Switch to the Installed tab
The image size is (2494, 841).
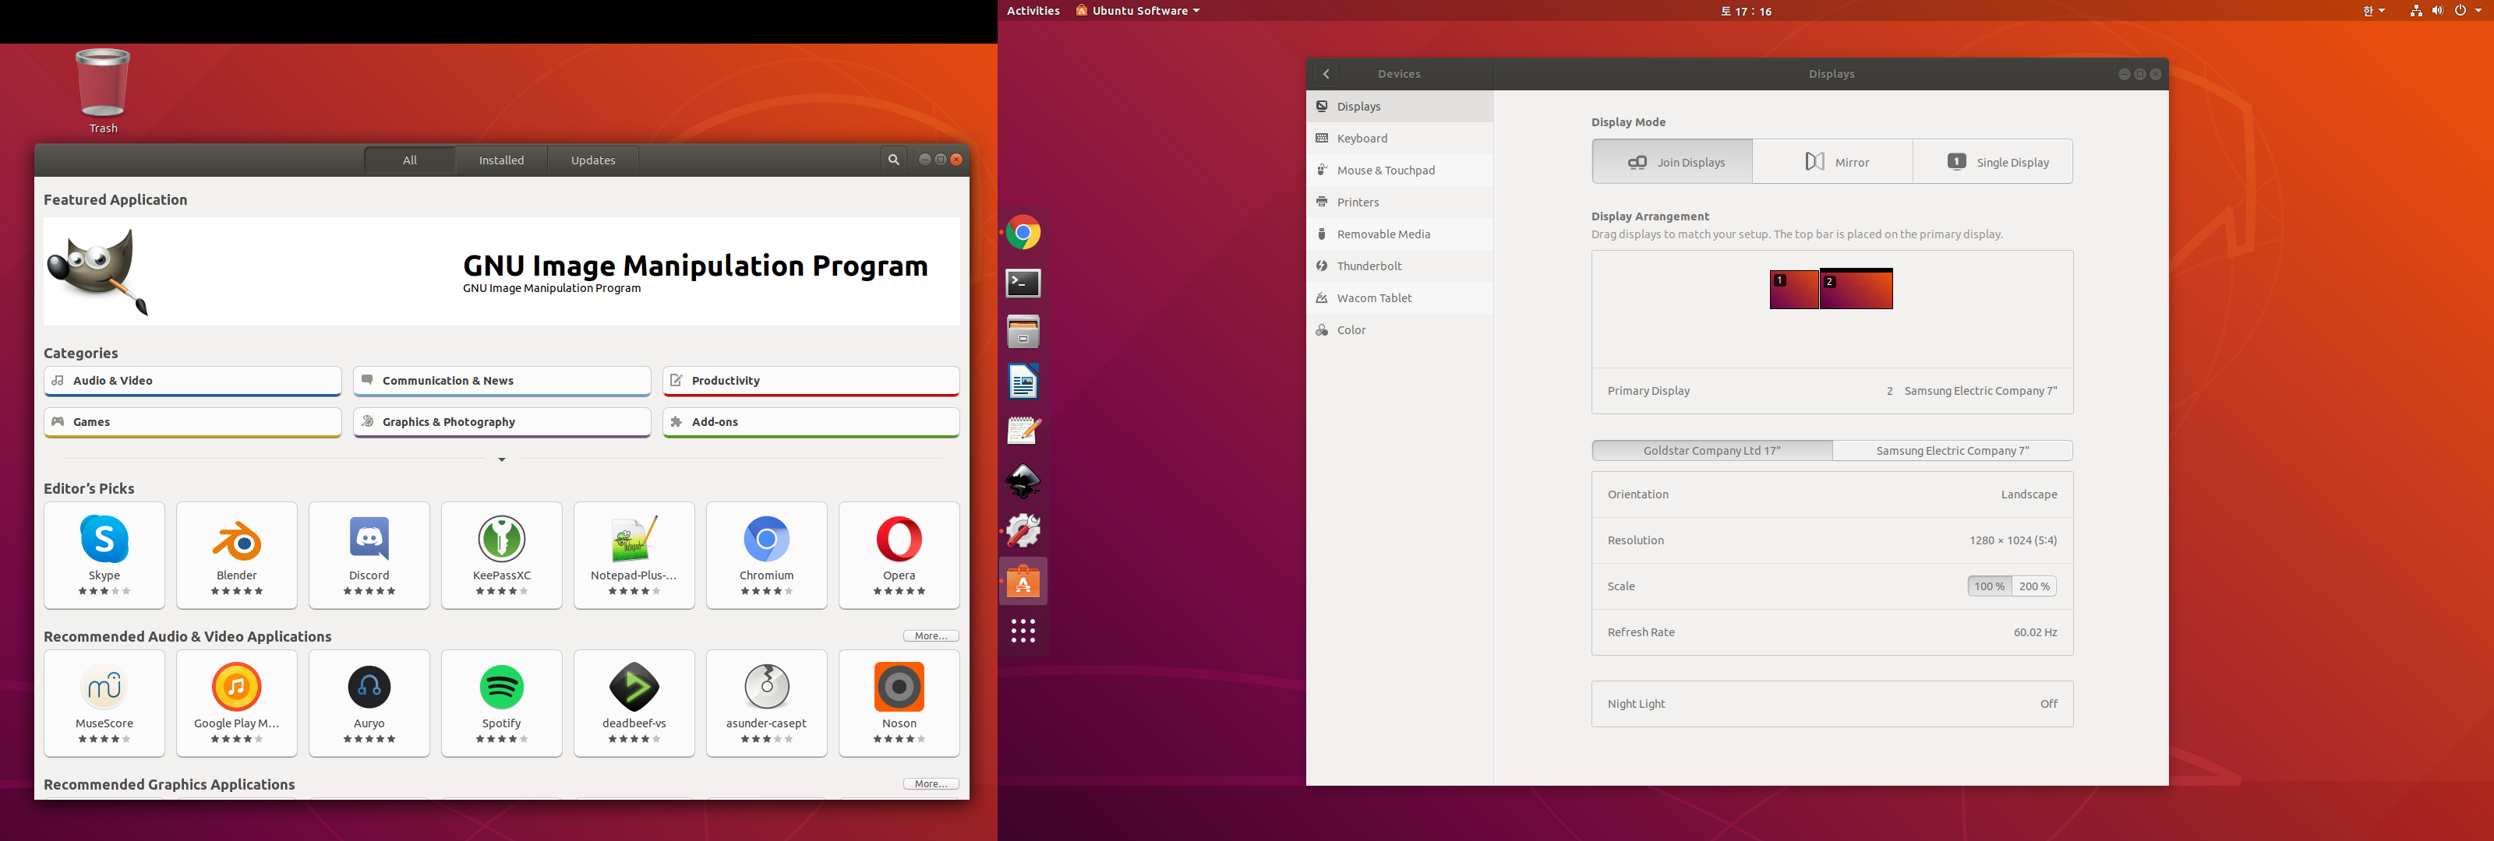pos(500,160)
